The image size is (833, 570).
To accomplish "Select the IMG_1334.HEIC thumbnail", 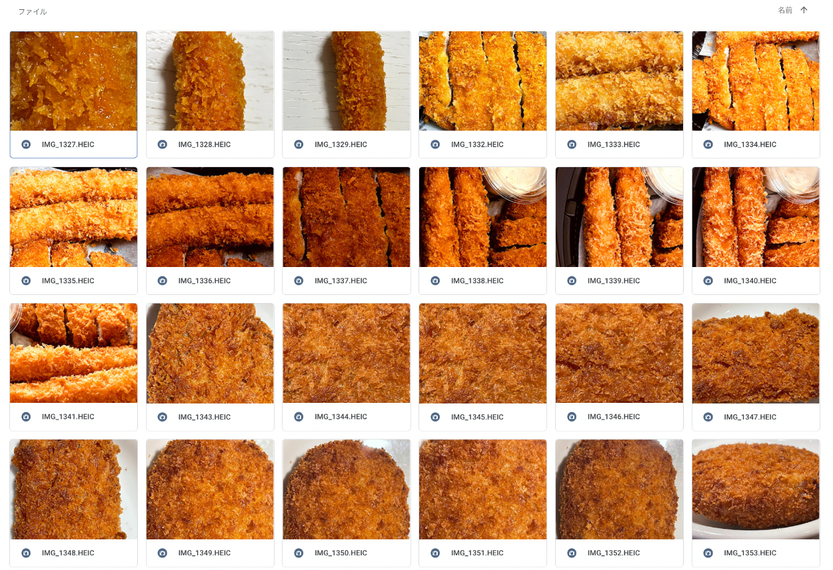I will [x=756, y=81].
